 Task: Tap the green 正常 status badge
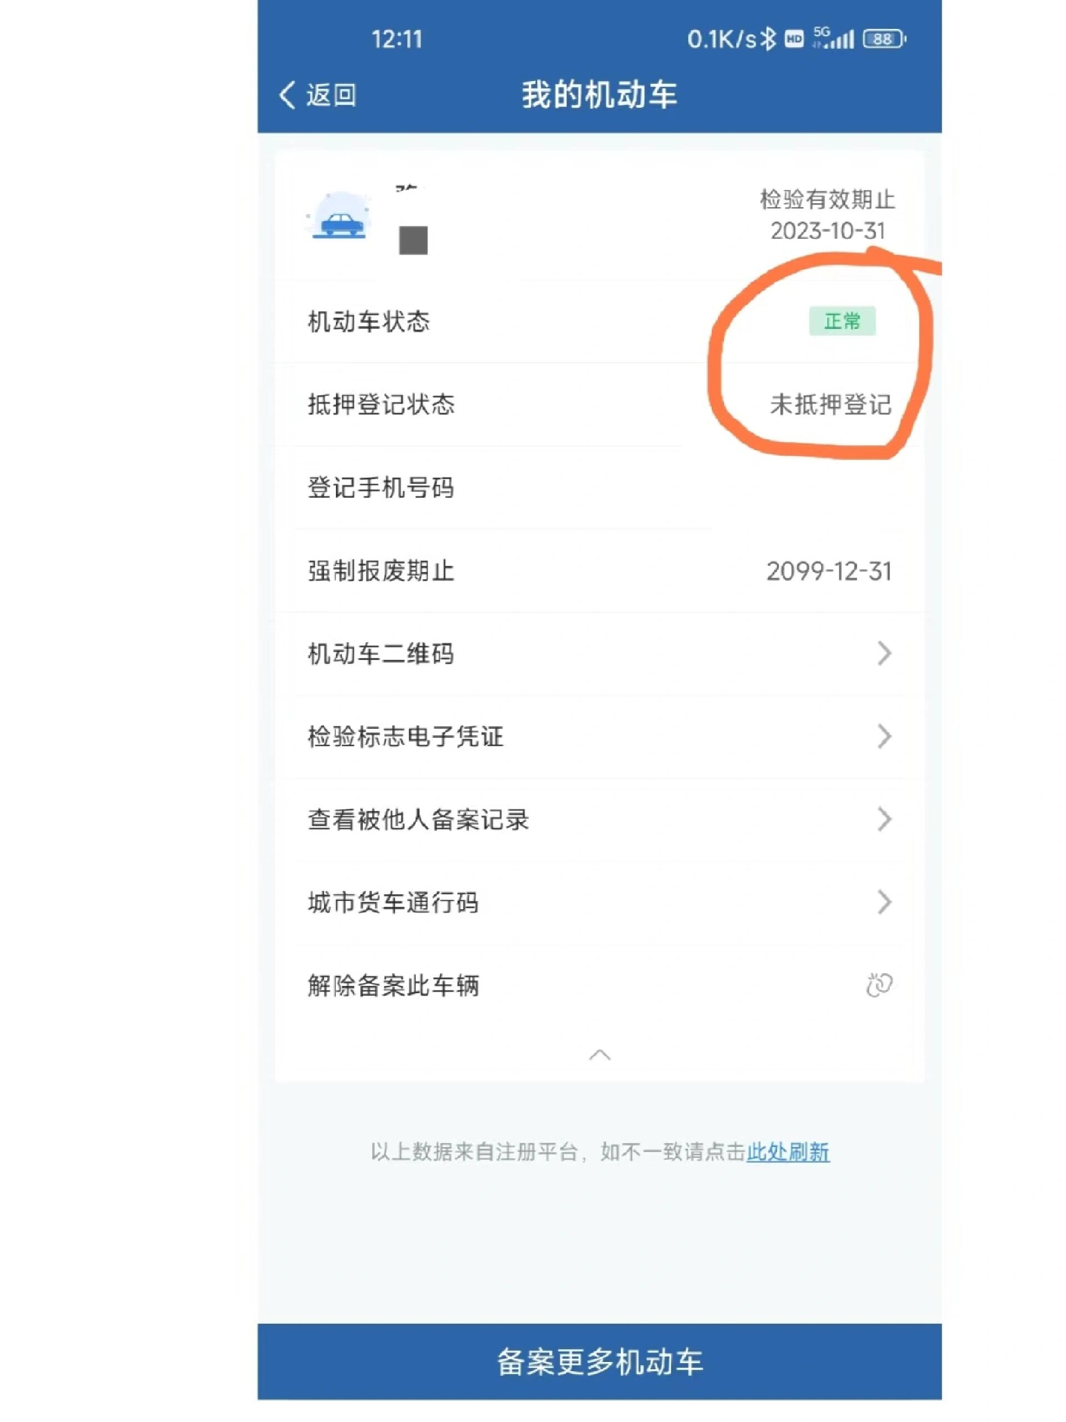(842, 321)
